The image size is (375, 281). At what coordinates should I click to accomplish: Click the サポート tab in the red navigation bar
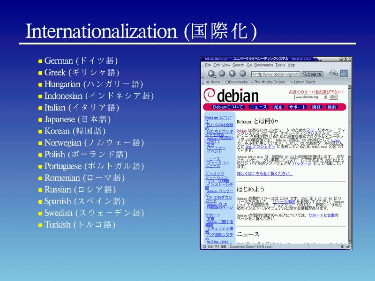[x=297, y=107]
